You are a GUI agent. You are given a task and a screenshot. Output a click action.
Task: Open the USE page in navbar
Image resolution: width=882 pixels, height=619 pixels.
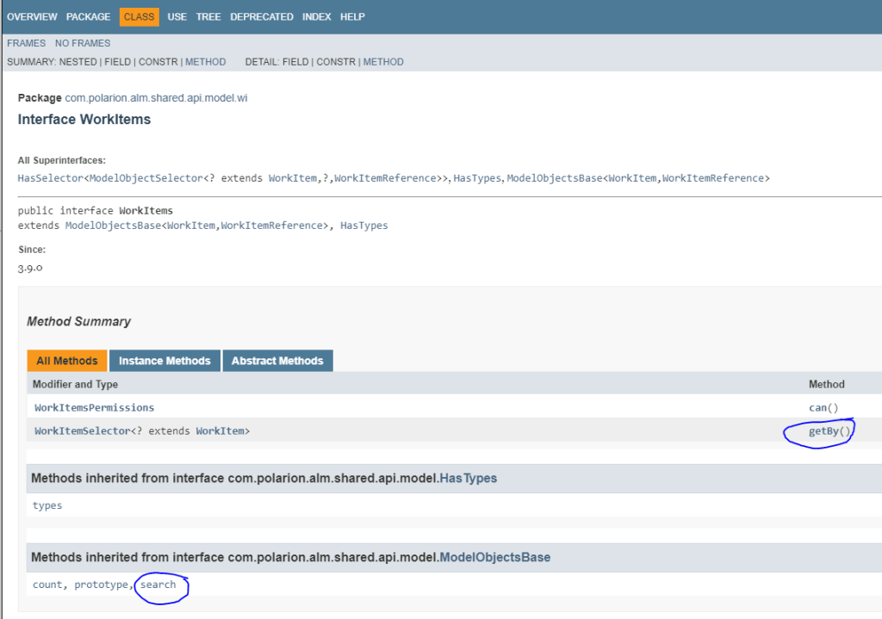pyautogui.click(x=177, y=17)
